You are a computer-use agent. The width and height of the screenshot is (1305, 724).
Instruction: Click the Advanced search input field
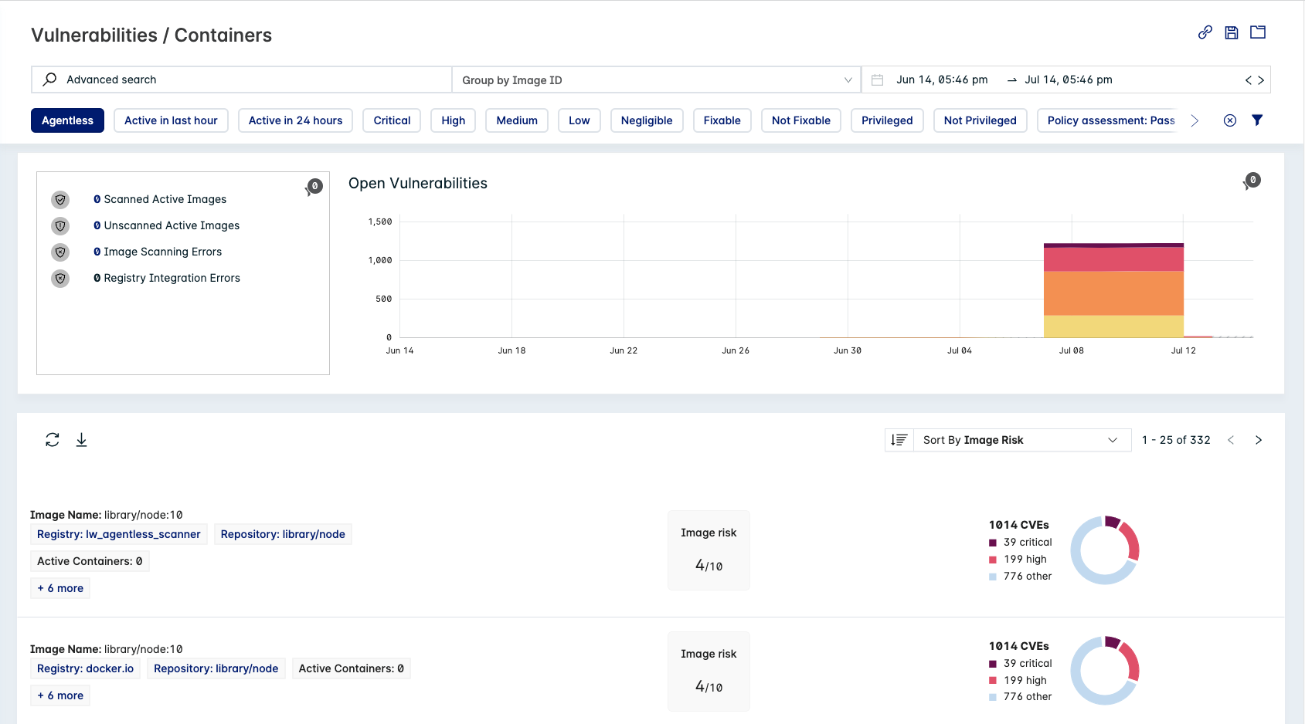(247, 80)
